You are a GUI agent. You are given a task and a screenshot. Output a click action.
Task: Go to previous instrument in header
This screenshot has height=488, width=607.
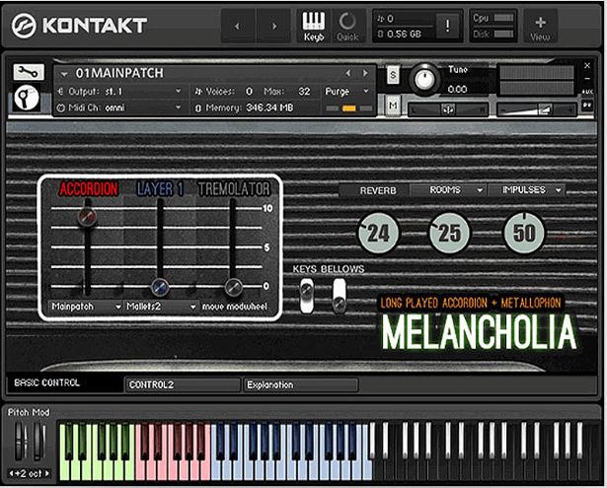[238, 26]
